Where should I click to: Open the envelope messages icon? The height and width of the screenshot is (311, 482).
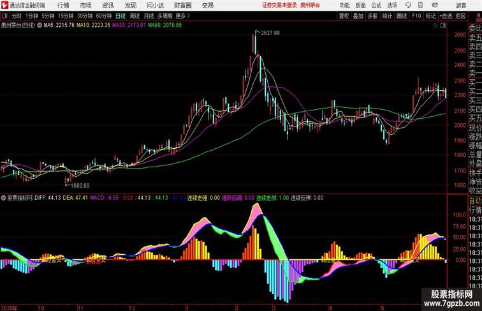(435, 5)
